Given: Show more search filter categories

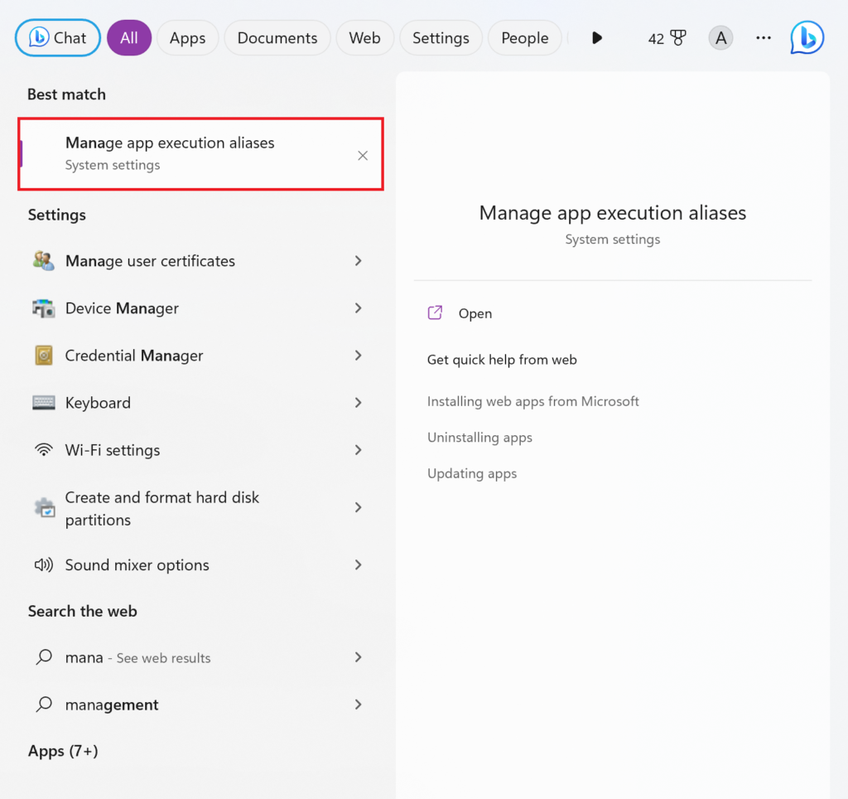Looking at the screenshot, I should (597, 37).
